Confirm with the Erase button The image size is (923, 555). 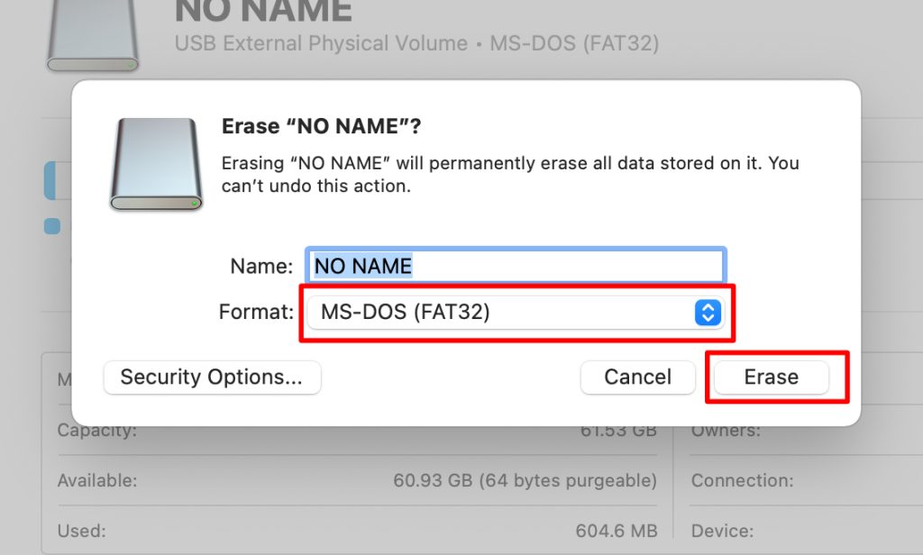coord(772,378)
